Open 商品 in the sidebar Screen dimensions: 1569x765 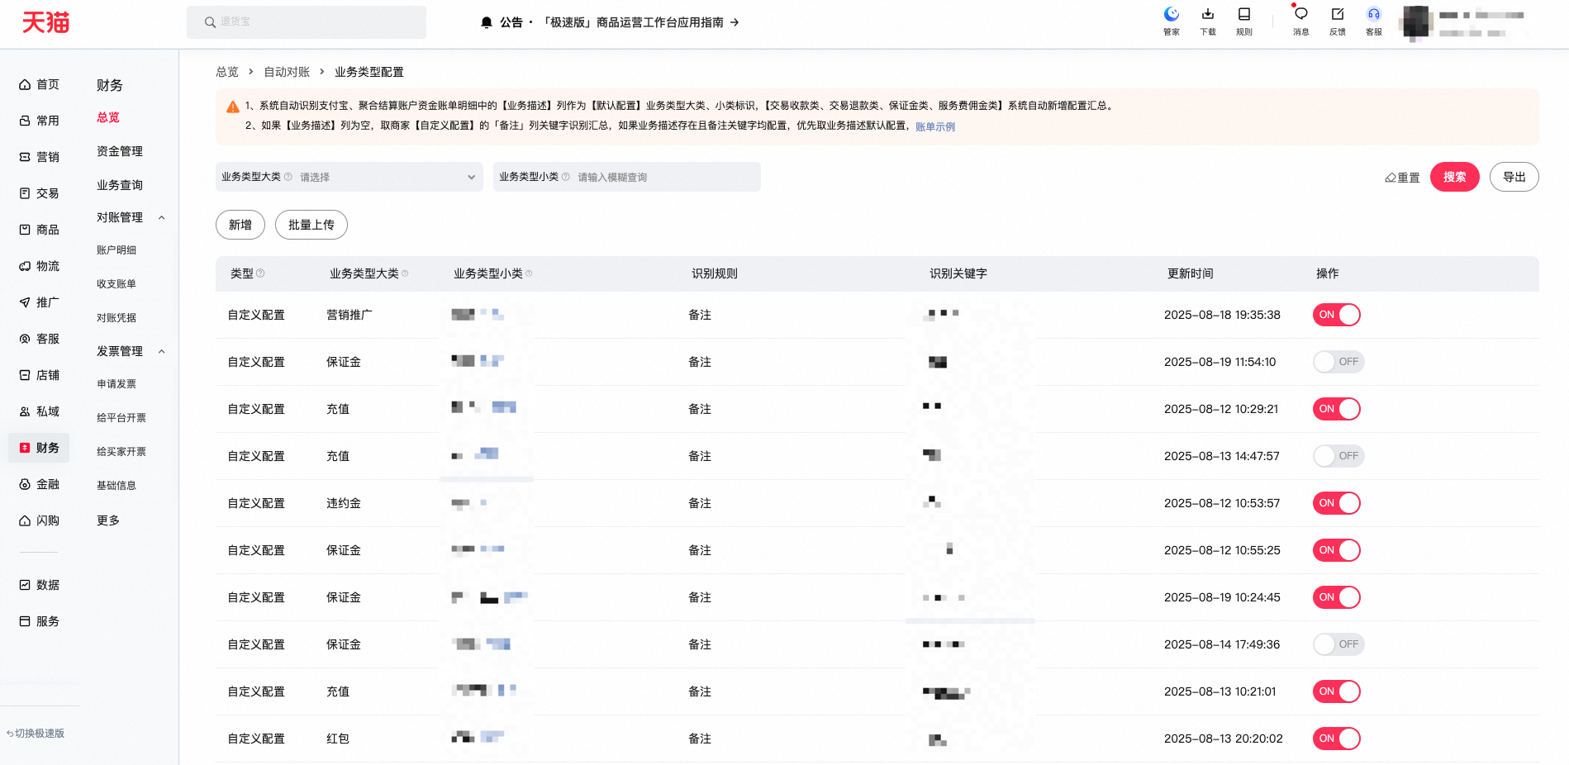[x=40, y=230]
